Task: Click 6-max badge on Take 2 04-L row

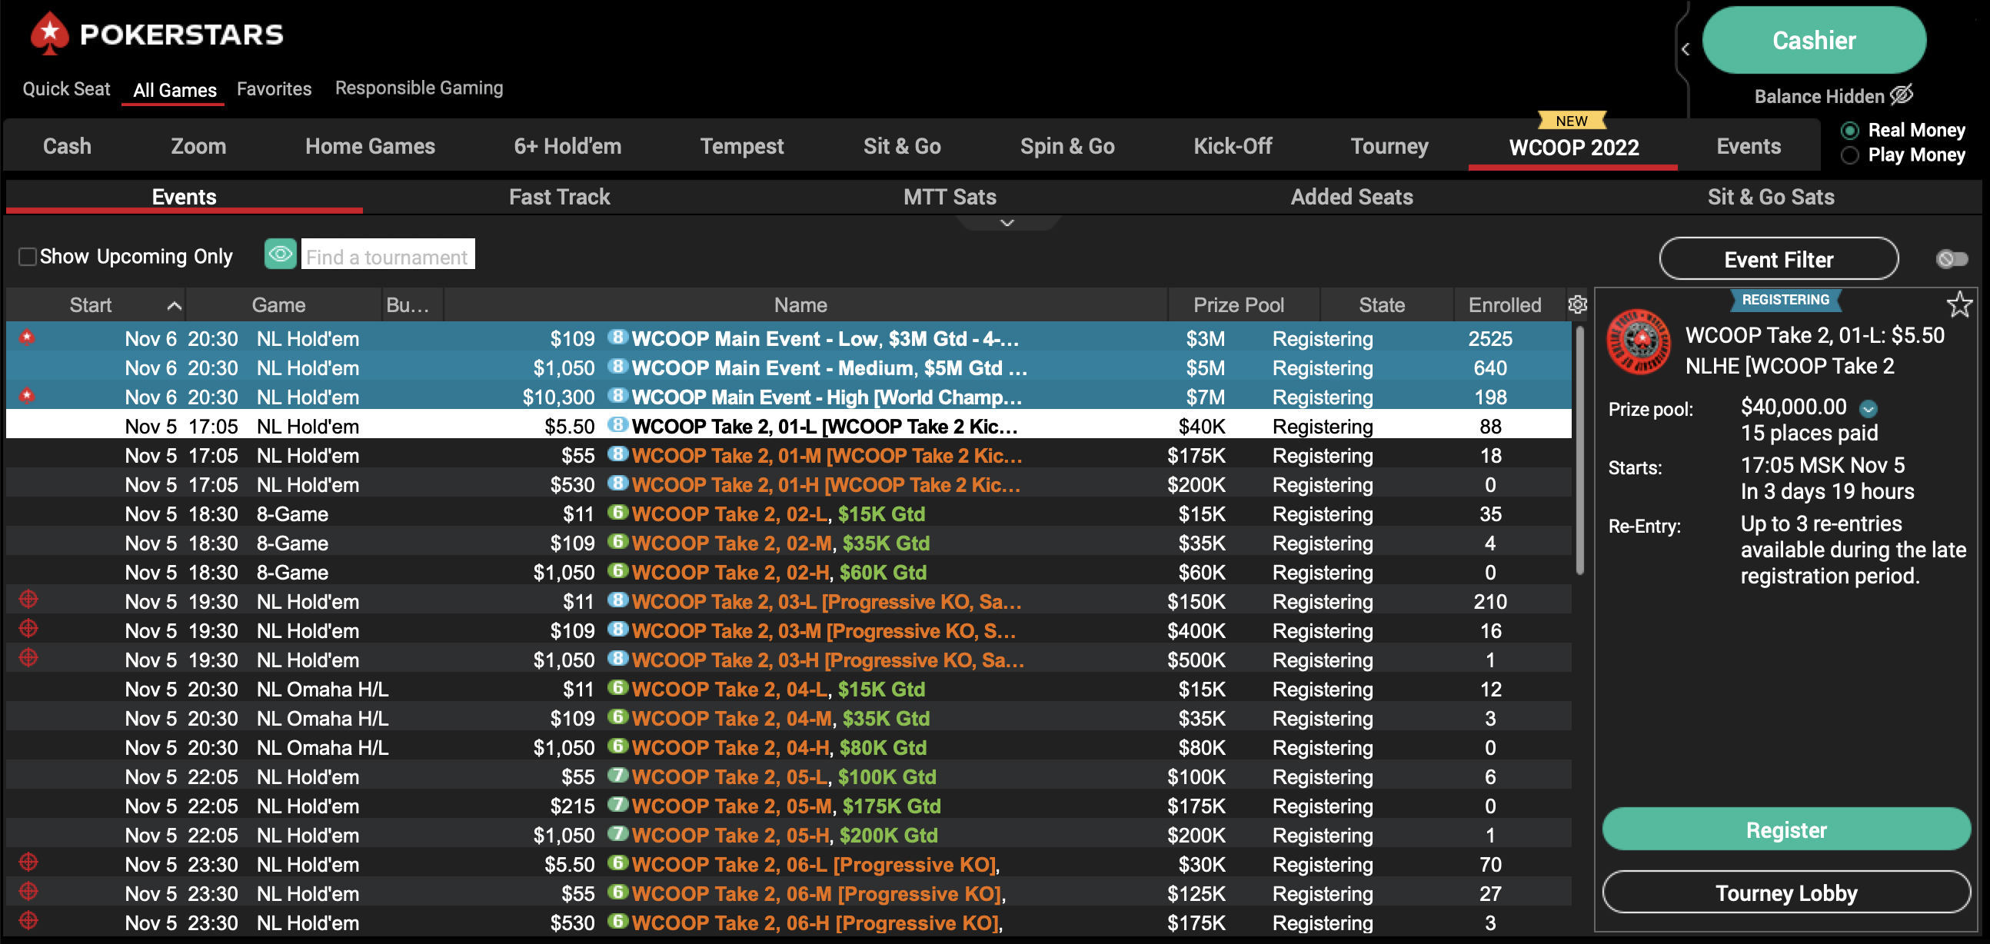Action: pos(617,687)
